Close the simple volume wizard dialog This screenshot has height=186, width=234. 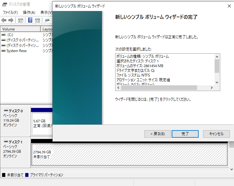(229, 6)
